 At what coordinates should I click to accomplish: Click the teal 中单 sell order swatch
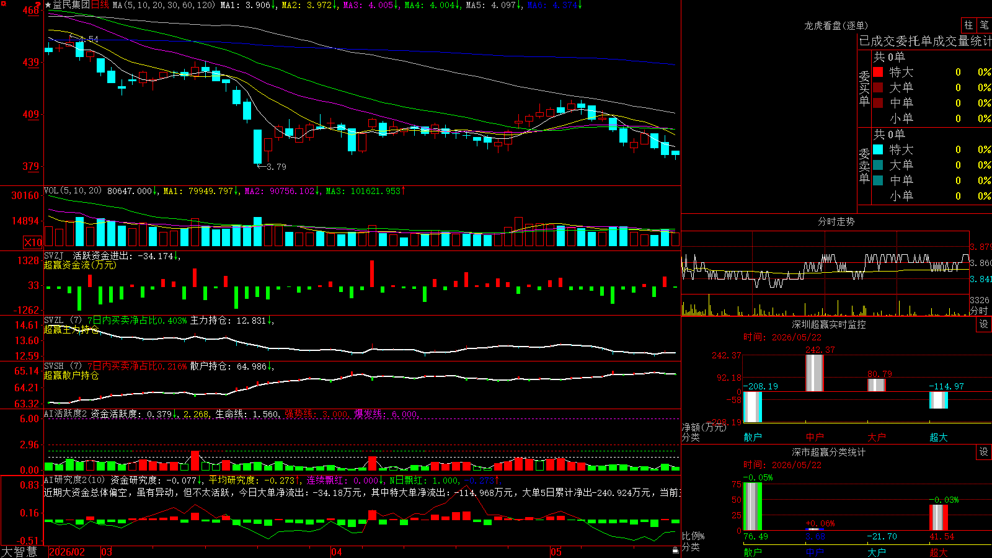pyautogui.click(x=878, y=180)
